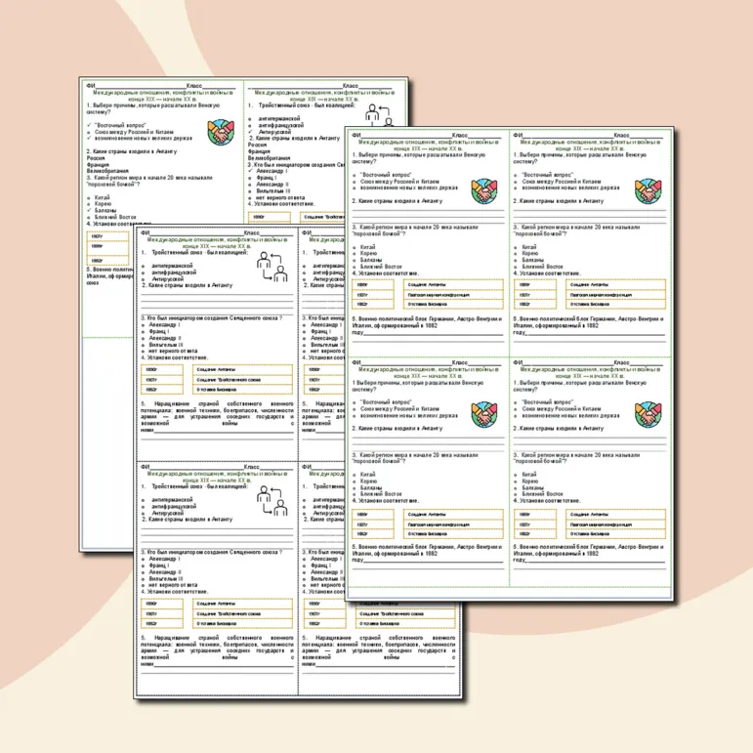Viewport: 753px width, 753px height.
Task: Click the "ФИ" name line in the front sheet's top-left card
Action: point(401,136)
